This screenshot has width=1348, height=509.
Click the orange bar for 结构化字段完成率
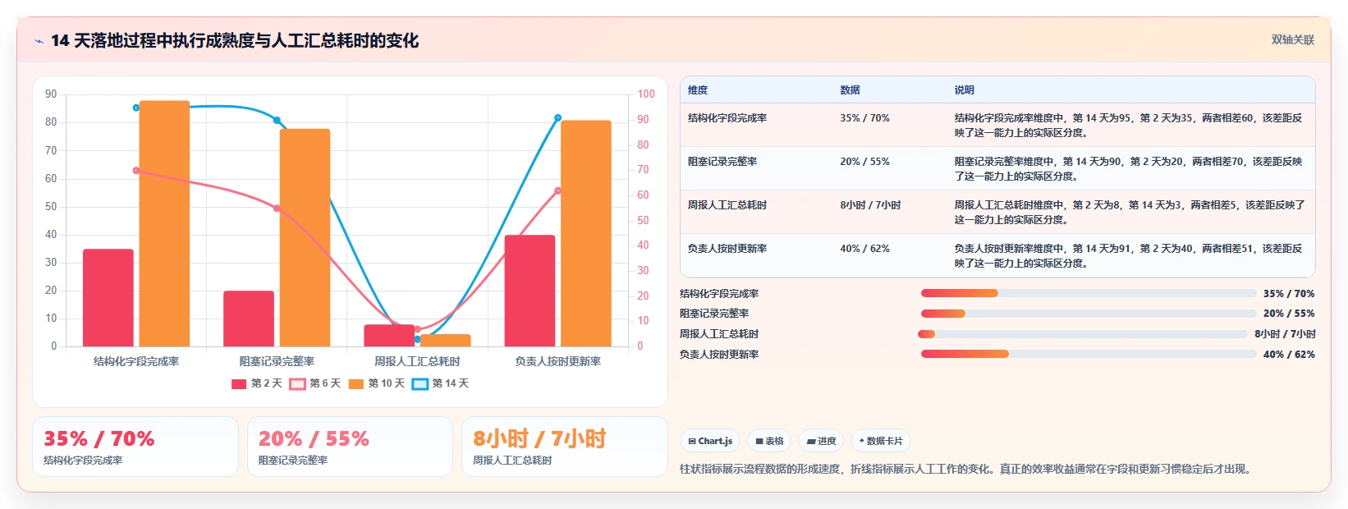point(164,223)
